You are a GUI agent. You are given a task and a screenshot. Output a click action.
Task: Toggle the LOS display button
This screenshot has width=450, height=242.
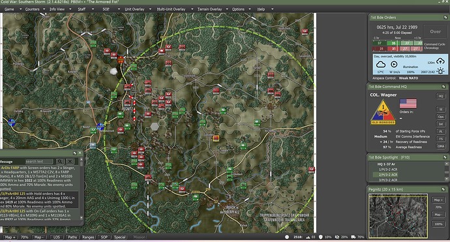click(x=57, y=237)
